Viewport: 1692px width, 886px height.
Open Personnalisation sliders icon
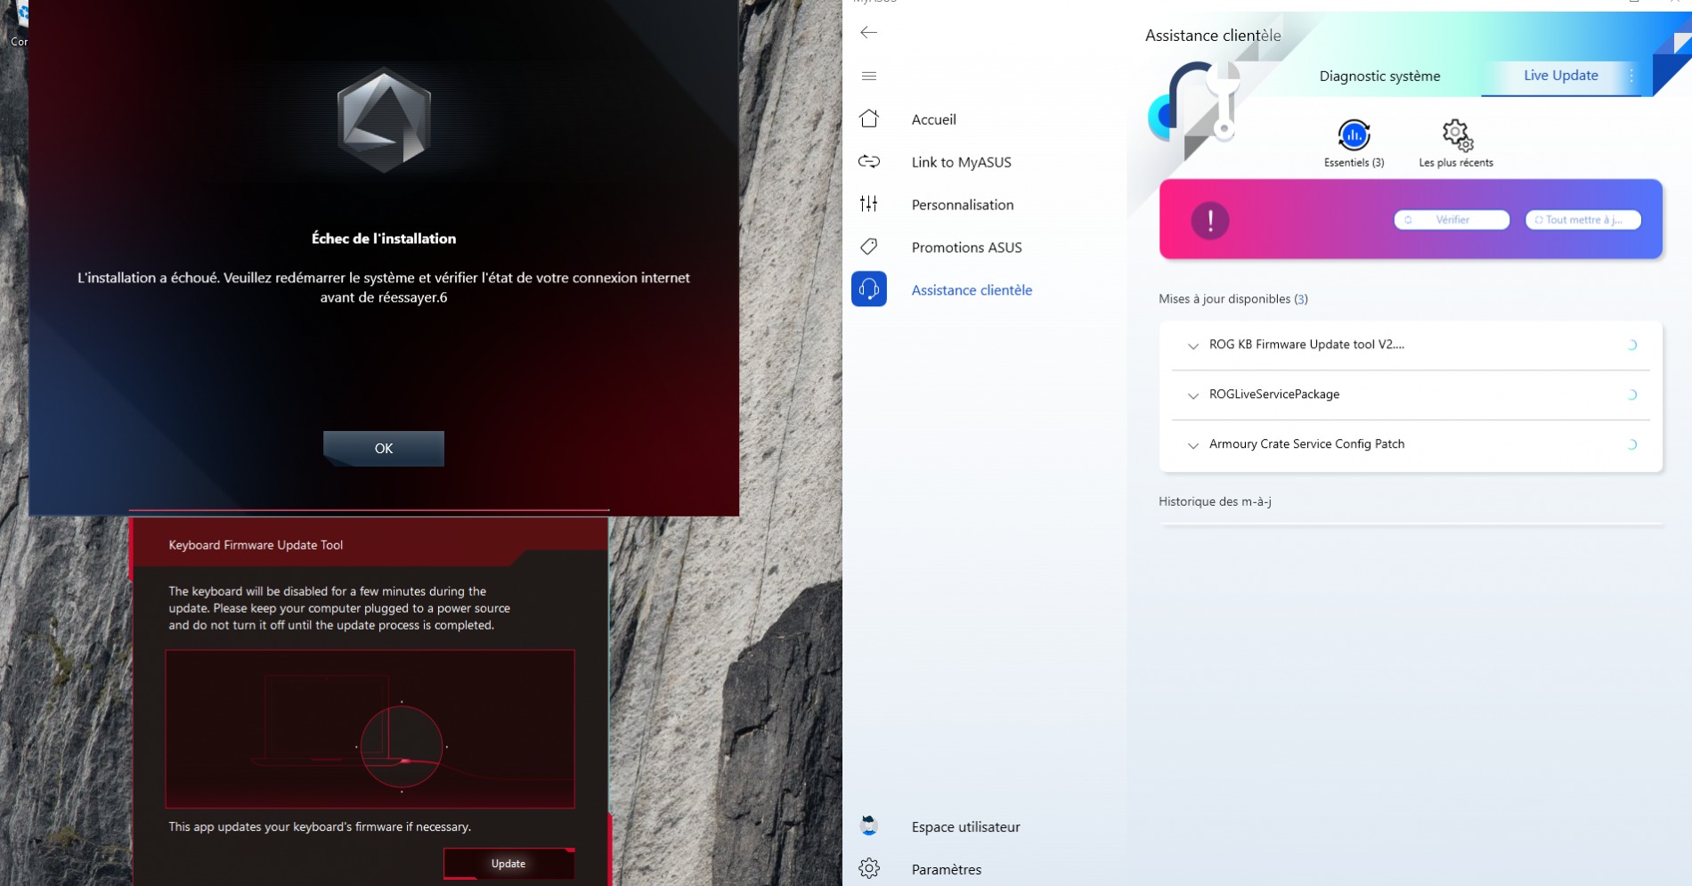click(x=869, y=205)
